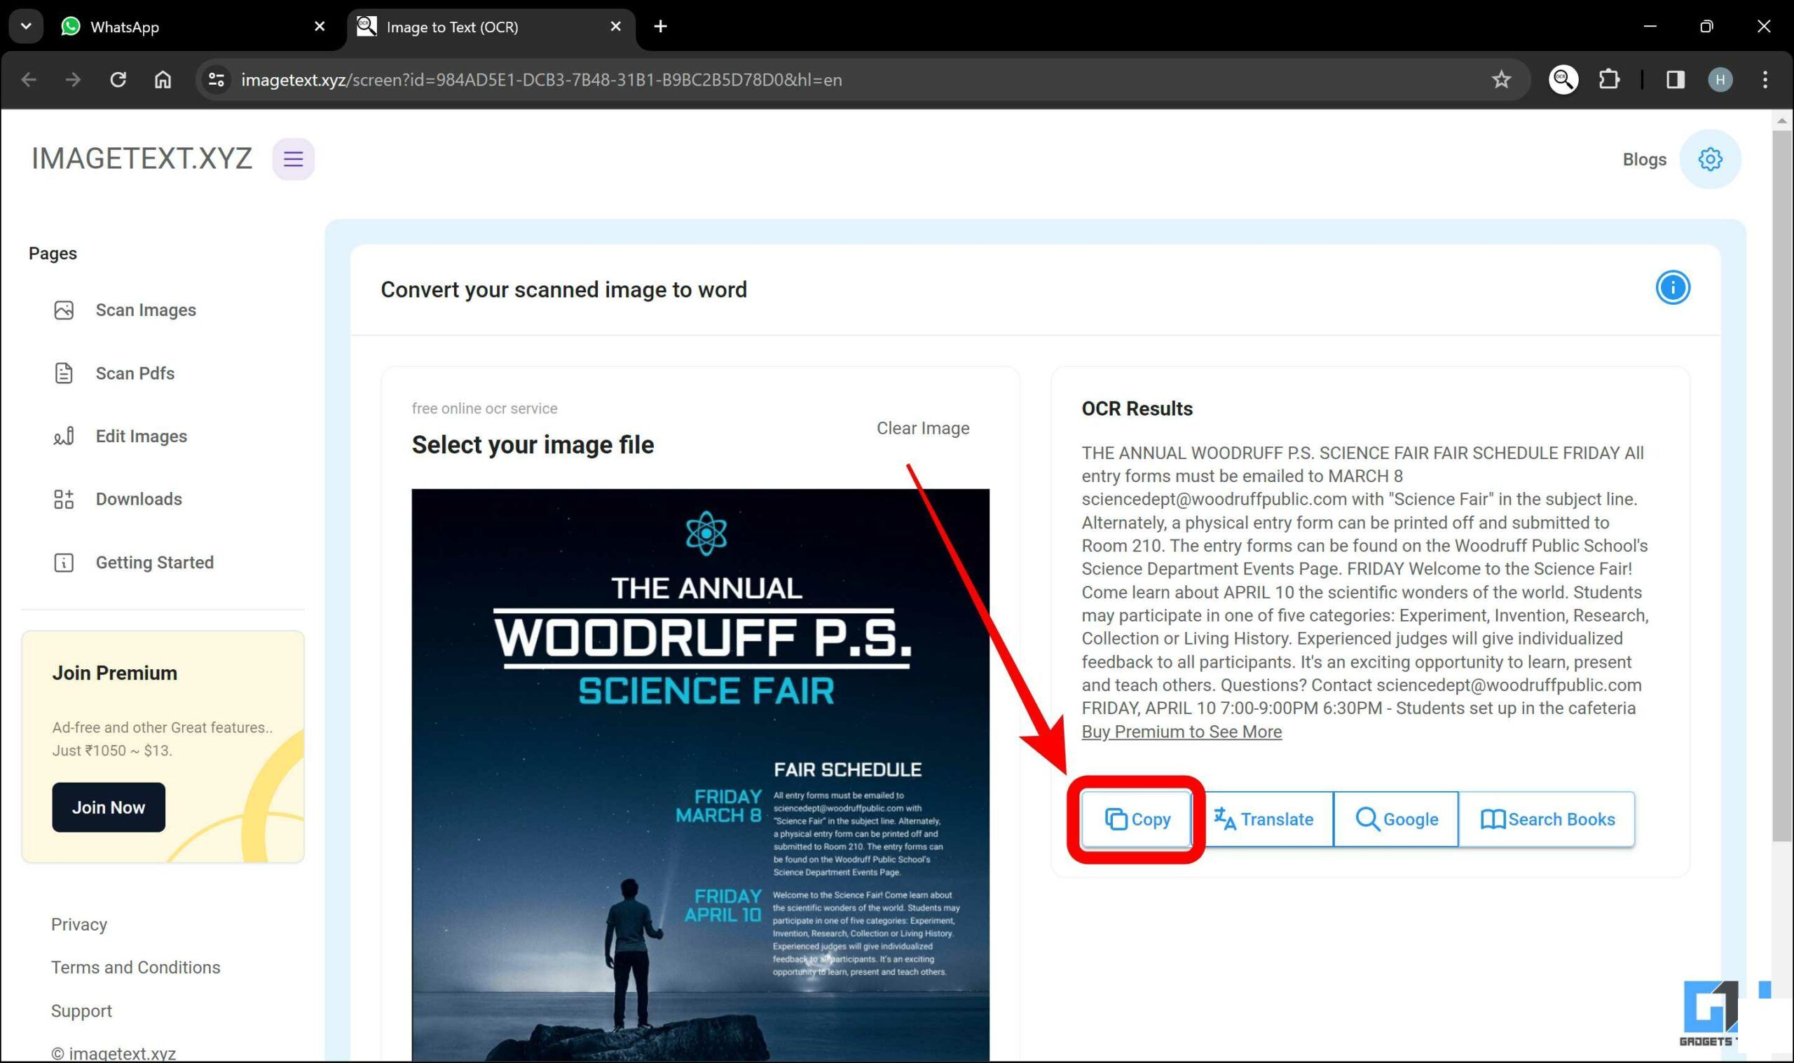Viewport: 1794px width, 1063px height.
Task: Open the Scan Images page
Action: click(146, 310)
